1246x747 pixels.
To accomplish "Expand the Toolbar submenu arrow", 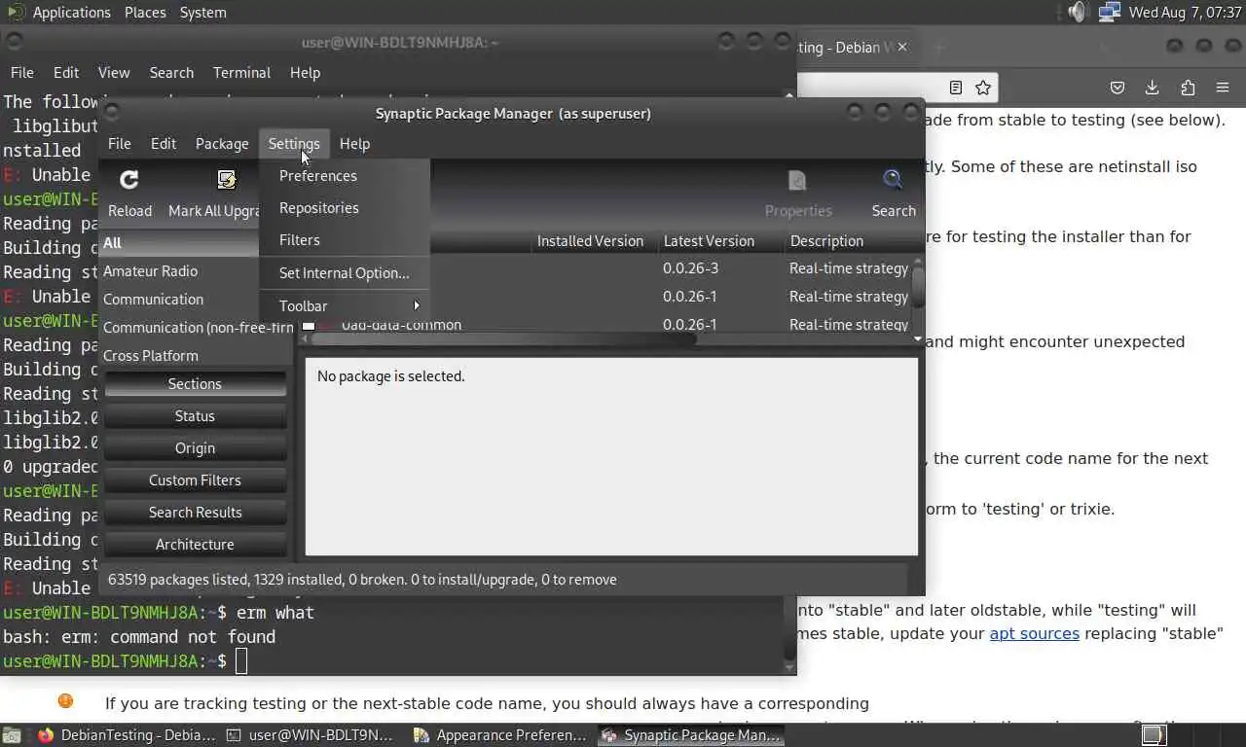I will point(417,305).
